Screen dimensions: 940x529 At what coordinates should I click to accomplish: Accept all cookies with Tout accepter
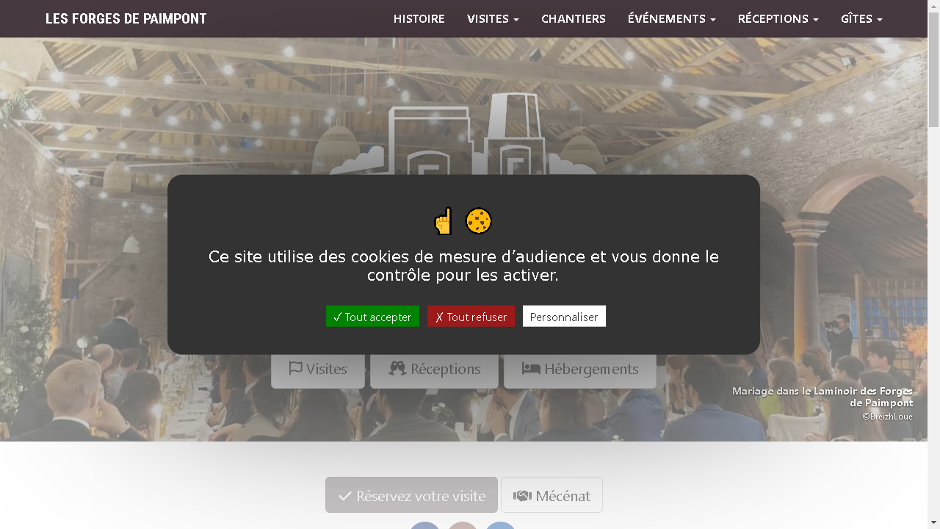tap(372, 317)
